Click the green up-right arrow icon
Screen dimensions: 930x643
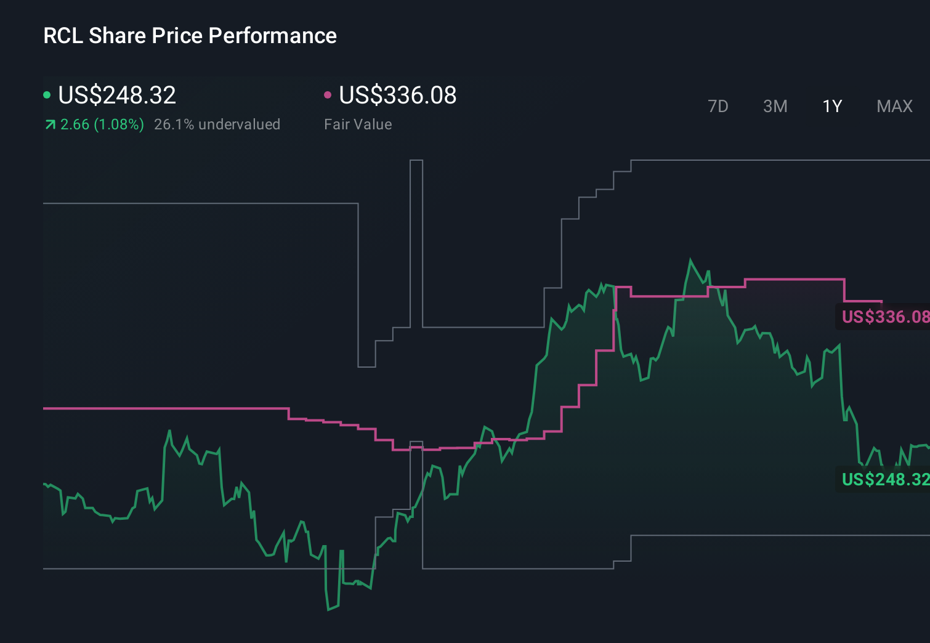(50, 125)
